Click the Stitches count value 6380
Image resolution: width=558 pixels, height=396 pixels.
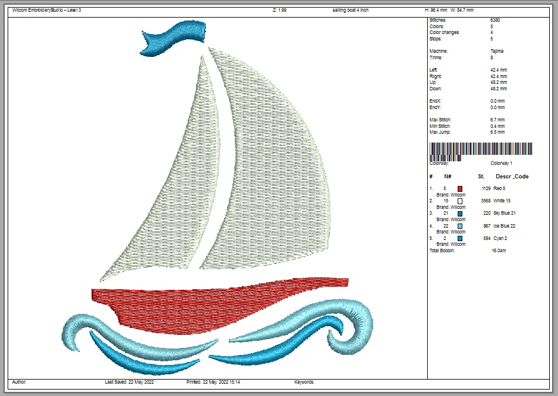(x=495, y=21)
